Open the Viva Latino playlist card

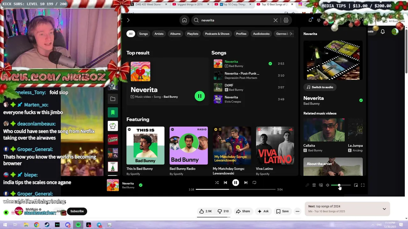coord(275,150)
